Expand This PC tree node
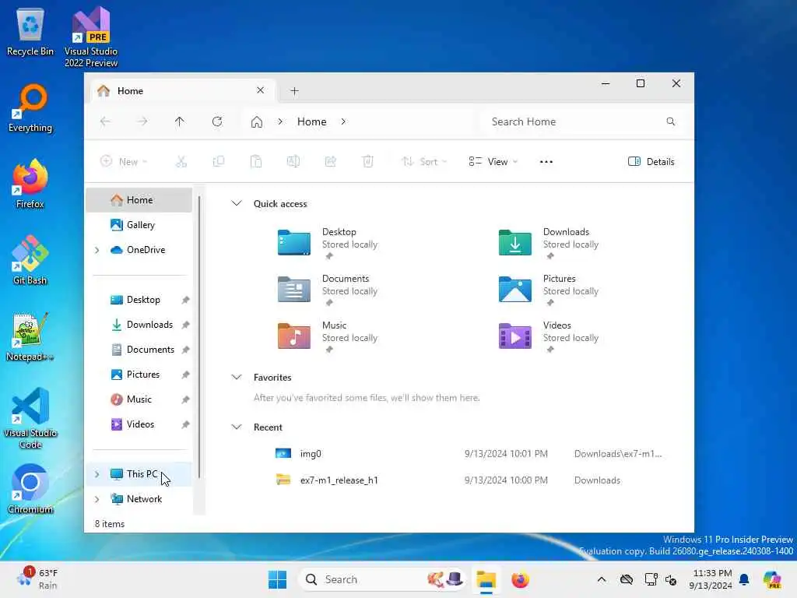The height and width of the screenshot is (598, 797). click(x=97, y=474)
